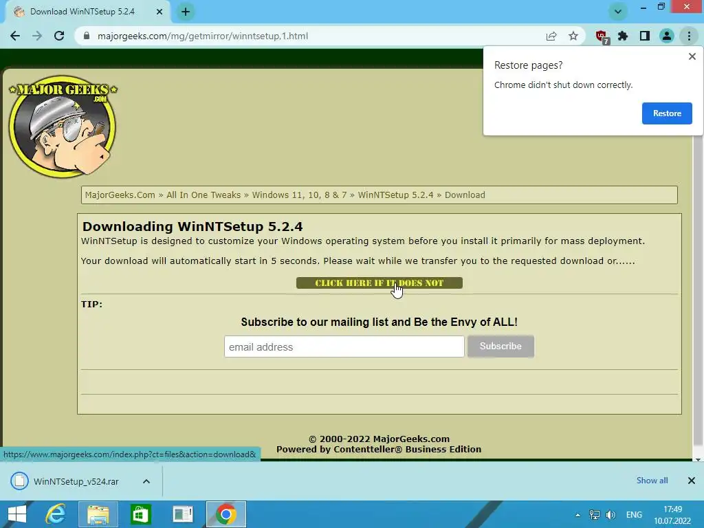Click the MajorGeeks logo

(63, 126)
